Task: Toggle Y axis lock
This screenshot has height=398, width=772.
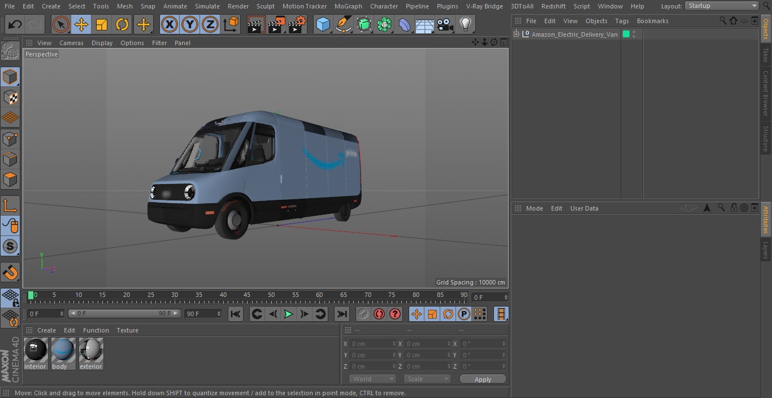Action: (x=189, y=24)
